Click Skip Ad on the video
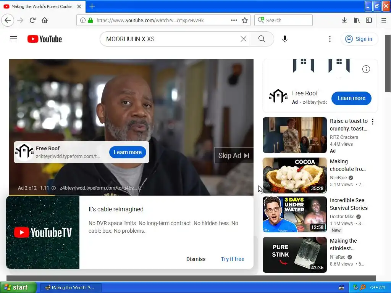Viewport: 391px width, 293px height. coord(234,156)
